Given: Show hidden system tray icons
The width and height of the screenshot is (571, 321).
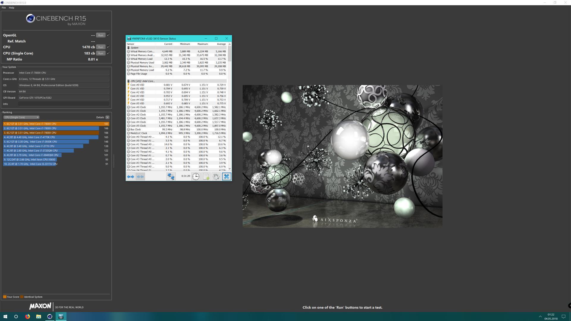Looking at the screenshot, I should coord(540,317).
